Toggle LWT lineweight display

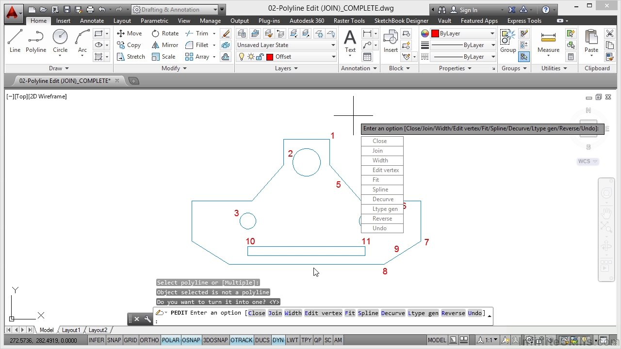(x=292, y=340)
